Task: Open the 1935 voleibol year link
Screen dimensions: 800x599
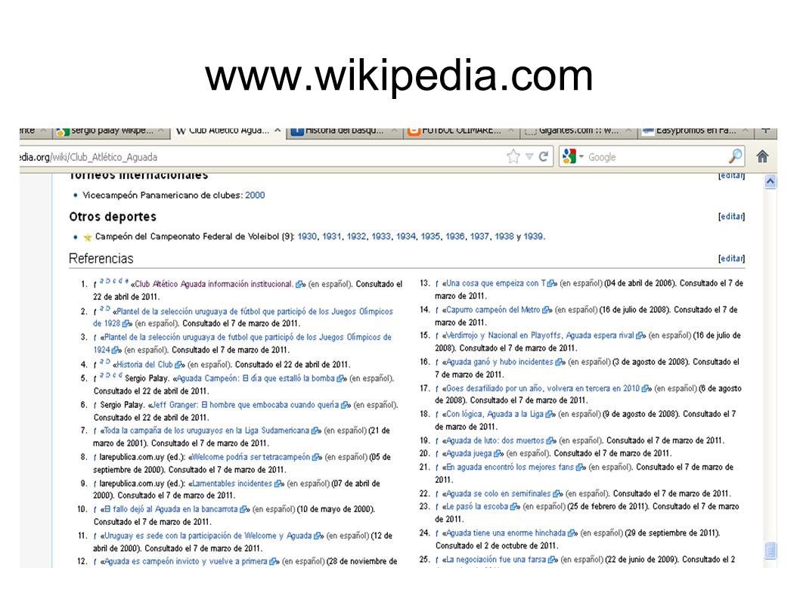Action: pyautogui.click(x=430, y=236)
